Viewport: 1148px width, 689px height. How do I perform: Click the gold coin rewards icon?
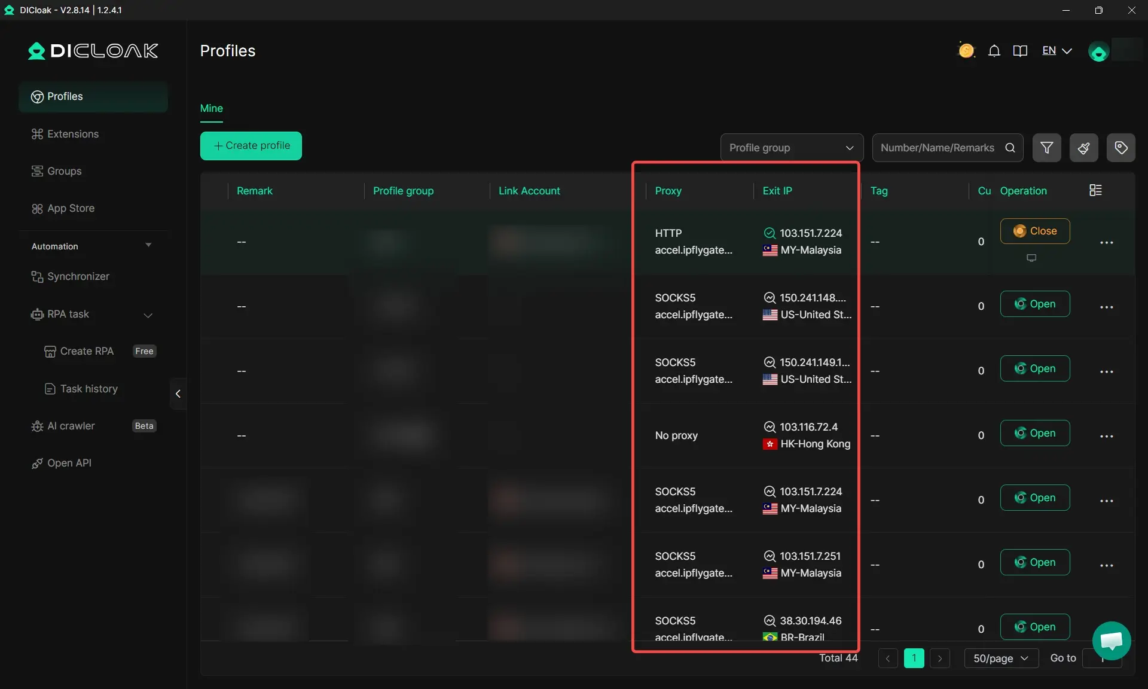(966, 51)
